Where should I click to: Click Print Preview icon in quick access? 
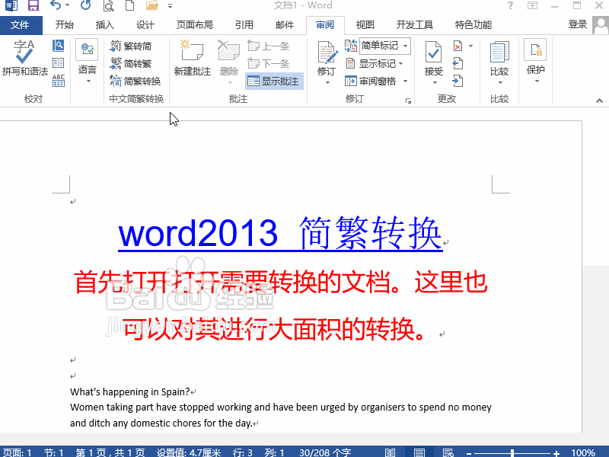click(108, 5)
